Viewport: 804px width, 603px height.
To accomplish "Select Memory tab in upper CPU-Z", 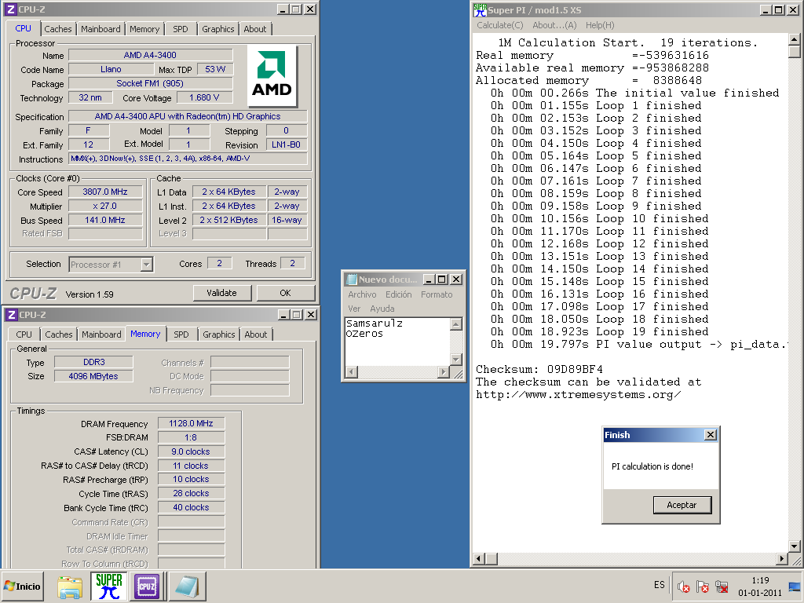I will [x=144, y=29].
